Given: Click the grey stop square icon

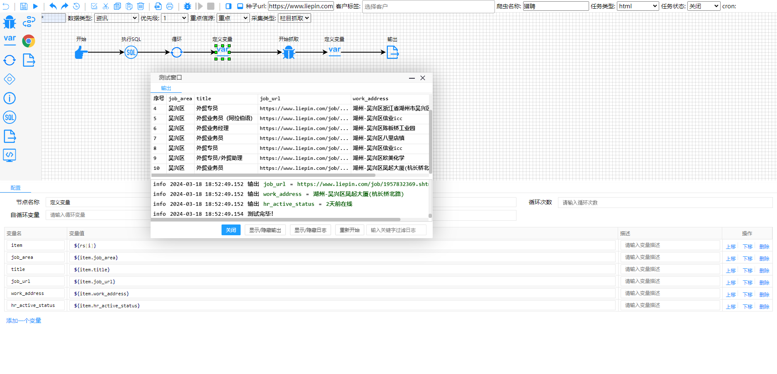Looking at the screenshot, I should point(211,6).
